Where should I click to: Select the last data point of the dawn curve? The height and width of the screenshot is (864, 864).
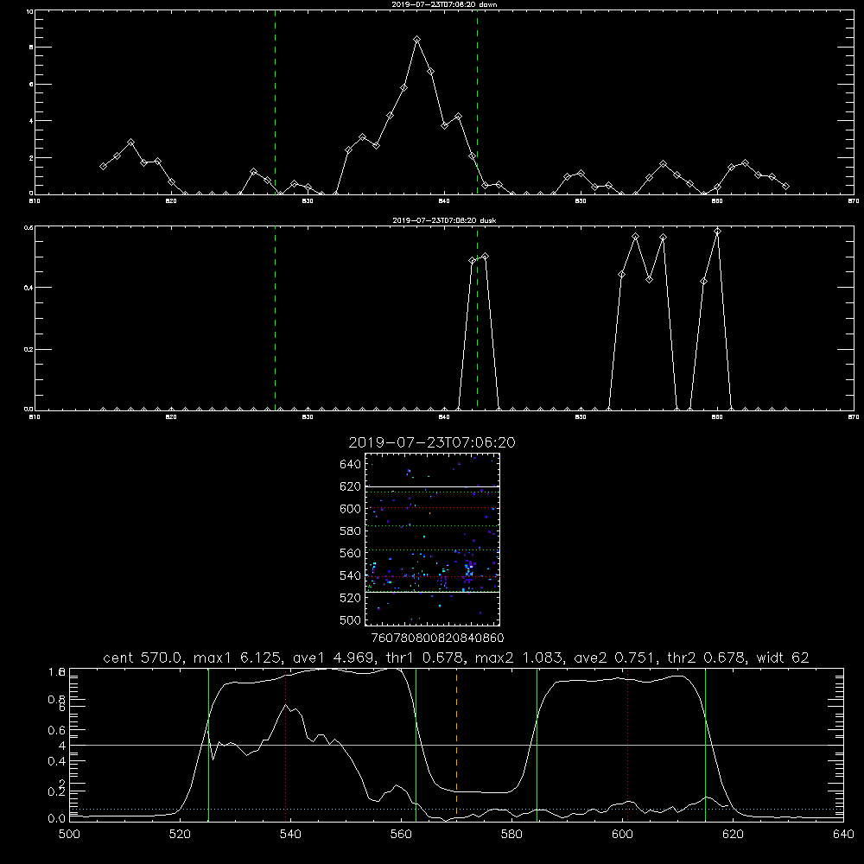pos(785,187)
